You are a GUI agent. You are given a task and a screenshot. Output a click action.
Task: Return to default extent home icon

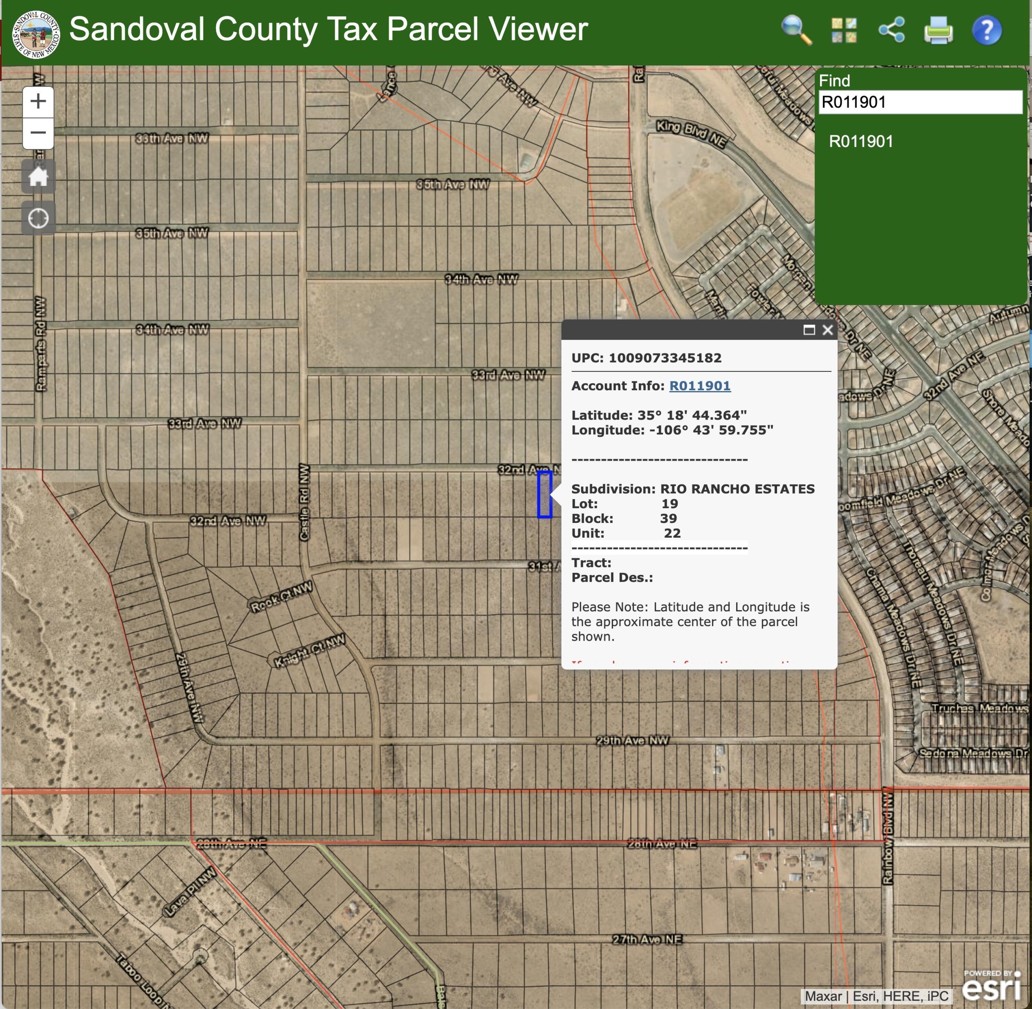(x=38, y=177)
